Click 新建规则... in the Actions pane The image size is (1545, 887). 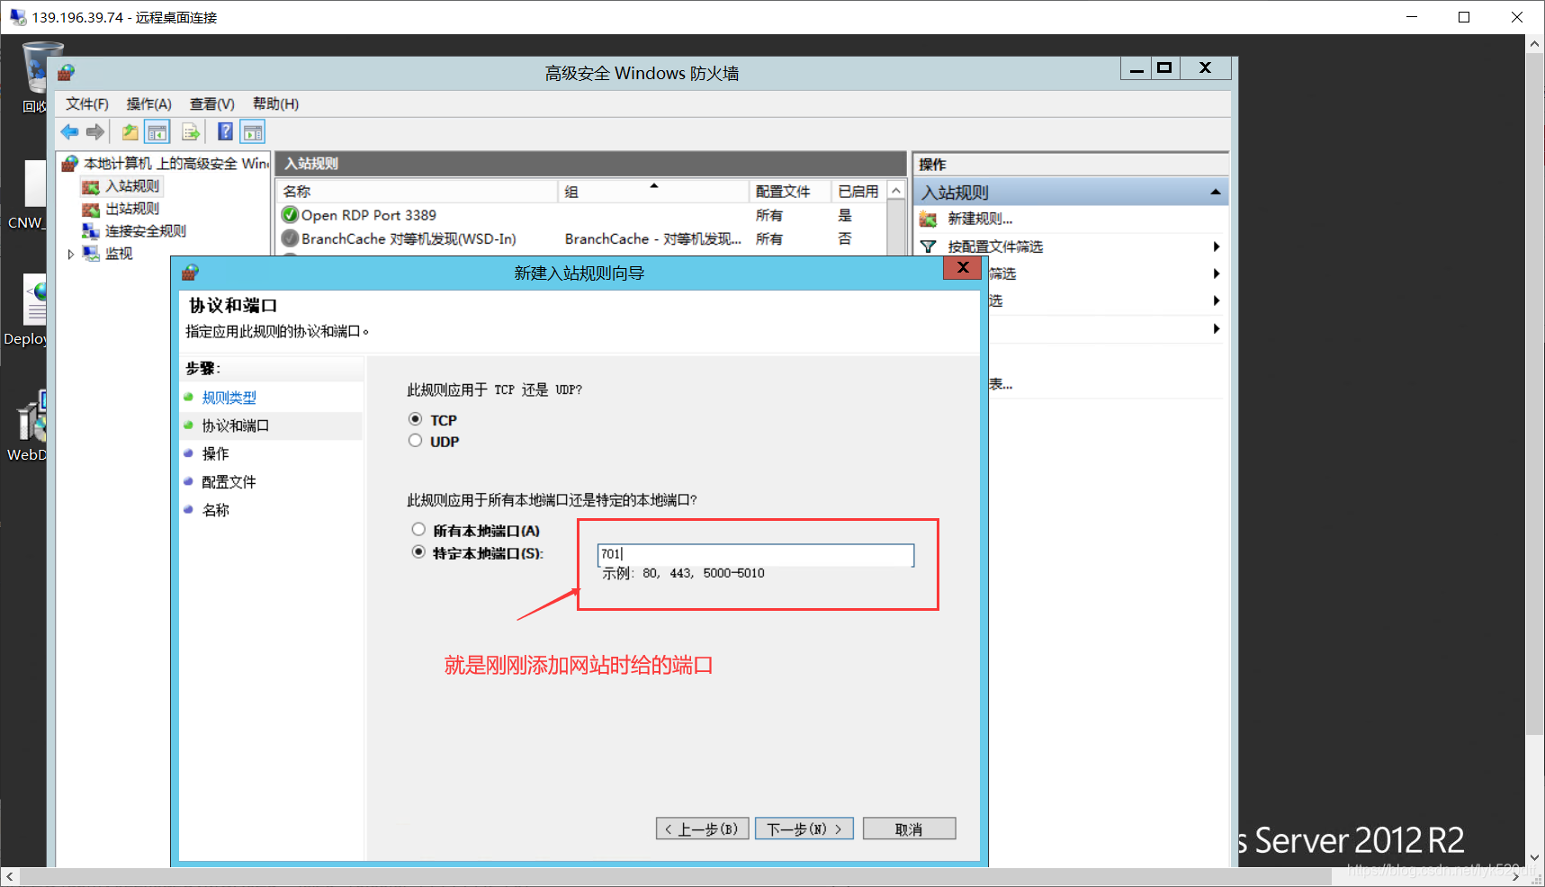pos(980,219)
